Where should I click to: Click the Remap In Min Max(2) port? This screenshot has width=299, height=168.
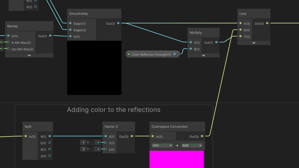[8, 42]
